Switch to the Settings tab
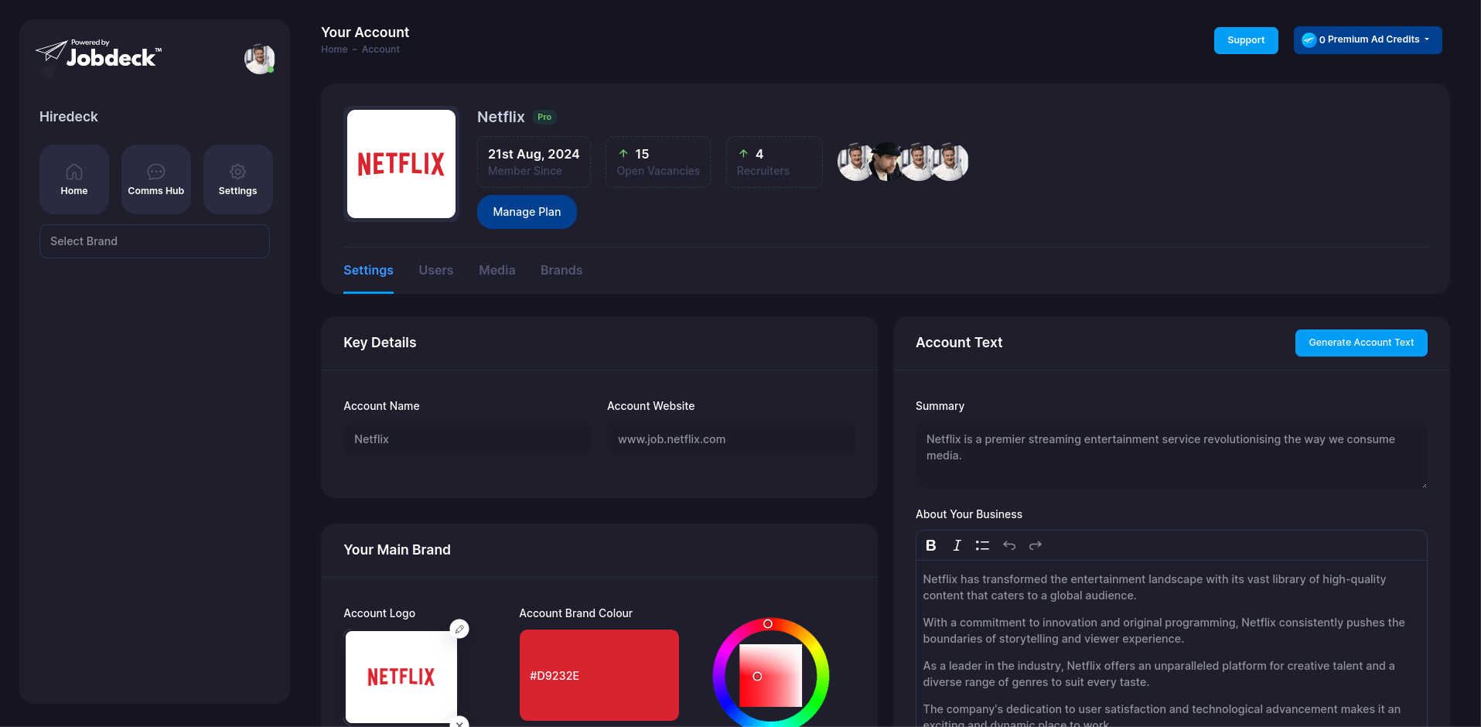Viewport: 1481px width, 727px height. [x=368, y=270]
